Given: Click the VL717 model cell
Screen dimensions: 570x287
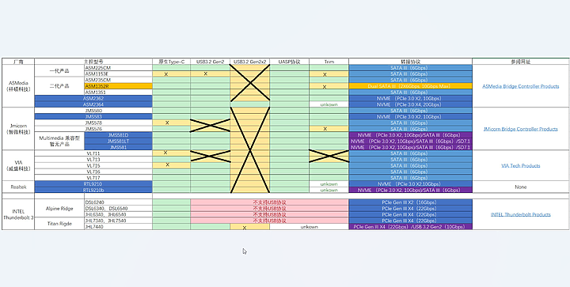Looking at the screenshot, I should point(93,178).
